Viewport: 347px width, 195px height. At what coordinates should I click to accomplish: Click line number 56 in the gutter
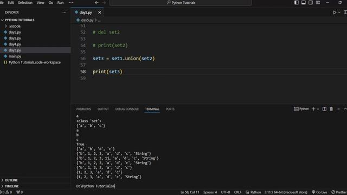83,58
